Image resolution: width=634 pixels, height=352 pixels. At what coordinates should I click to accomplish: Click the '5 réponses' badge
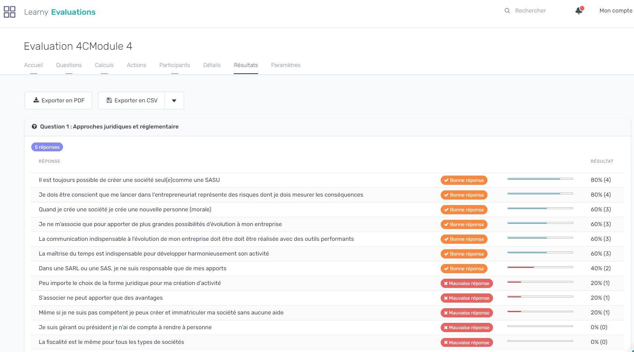[47, 147]
